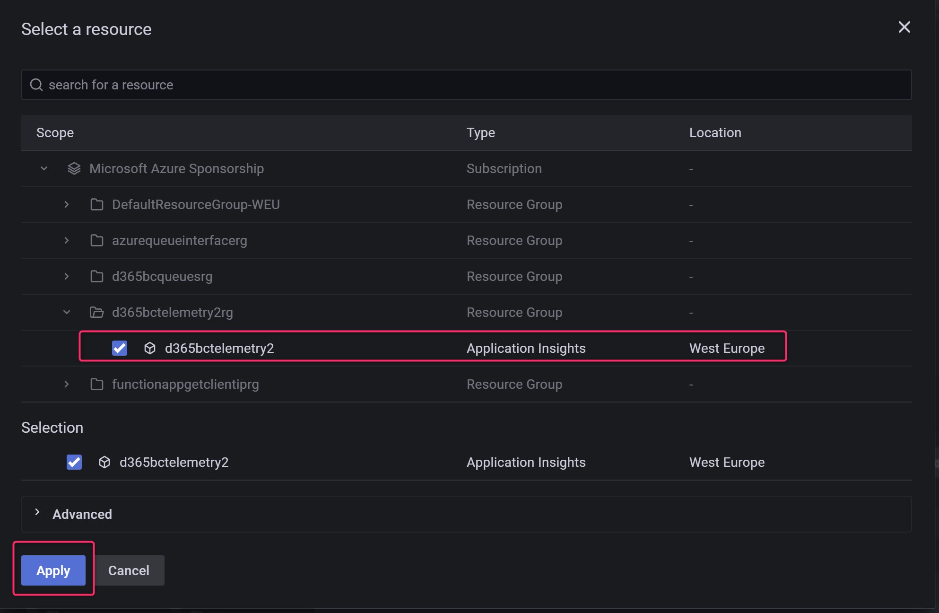
Task: Click the magnifier icon in the search field
Action: (36, 85)
